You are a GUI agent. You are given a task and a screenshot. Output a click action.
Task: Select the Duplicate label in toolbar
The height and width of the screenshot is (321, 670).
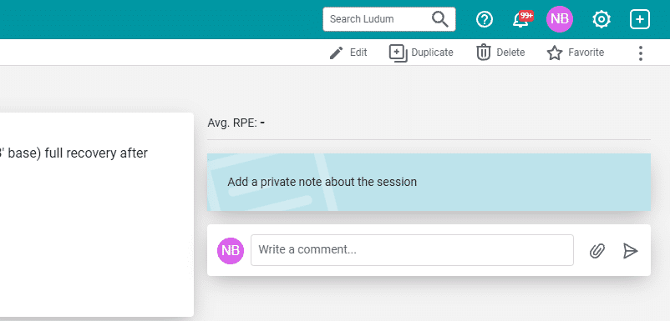click(x=432, y=53)
